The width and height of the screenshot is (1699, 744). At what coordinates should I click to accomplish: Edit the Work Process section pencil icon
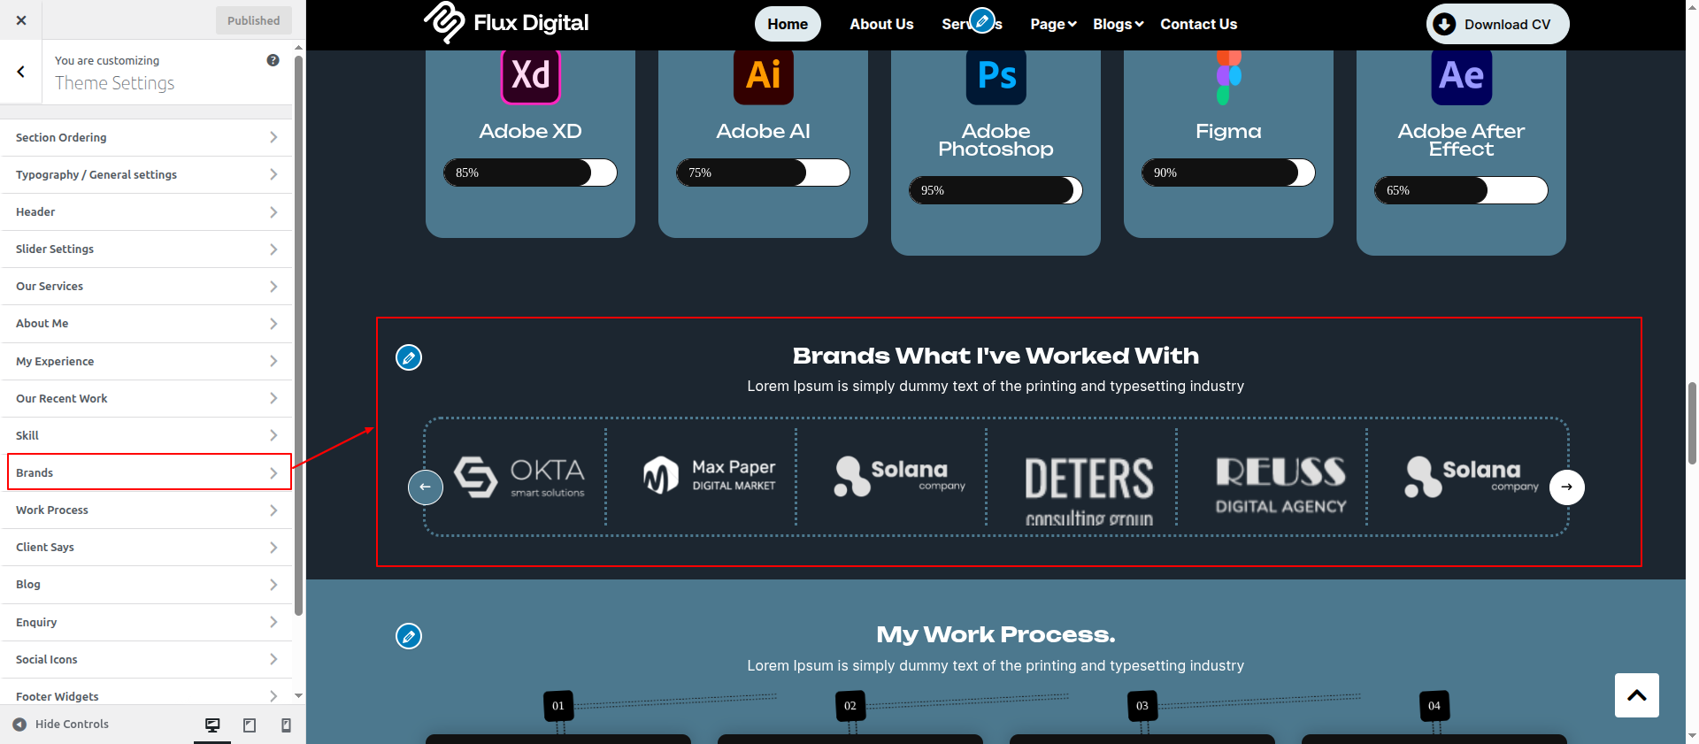tap(409, 636)
